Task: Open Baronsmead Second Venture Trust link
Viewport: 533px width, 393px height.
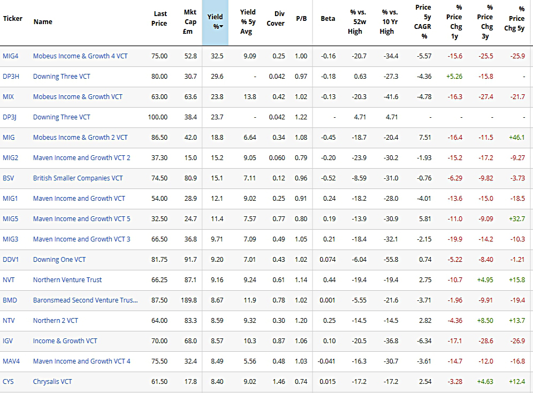Action: (85, 300)
